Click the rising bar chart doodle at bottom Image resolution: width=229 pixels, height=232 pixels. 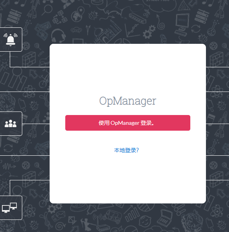(132, 213)
